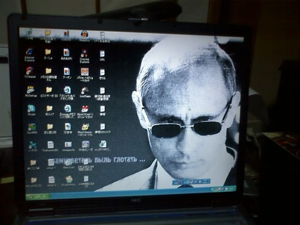Viewport: 300px width, 225px height.
Task: Open the Recycle Bin desktop icon
Action: click(x=29, y=34)
